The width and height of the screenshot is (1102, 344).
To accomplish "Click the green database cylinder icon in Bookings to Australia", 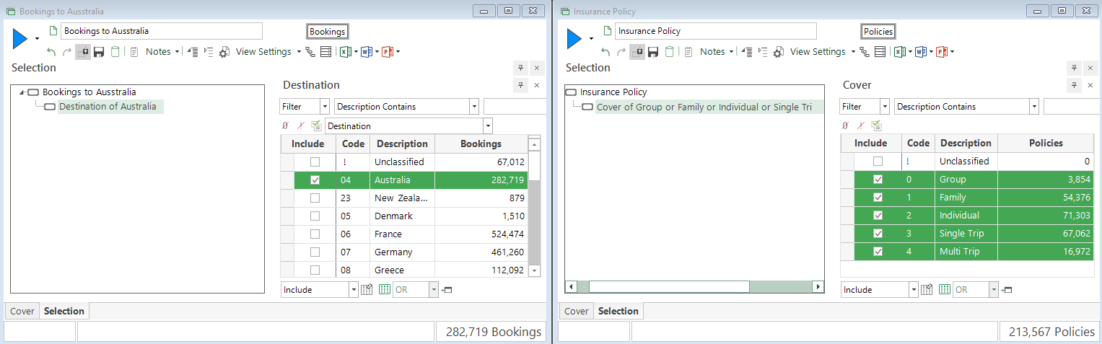I will (115, 52).
